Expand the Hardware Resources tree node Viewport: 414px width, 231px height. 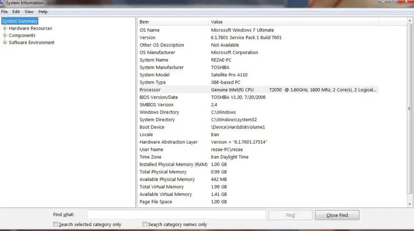point(5,28)
